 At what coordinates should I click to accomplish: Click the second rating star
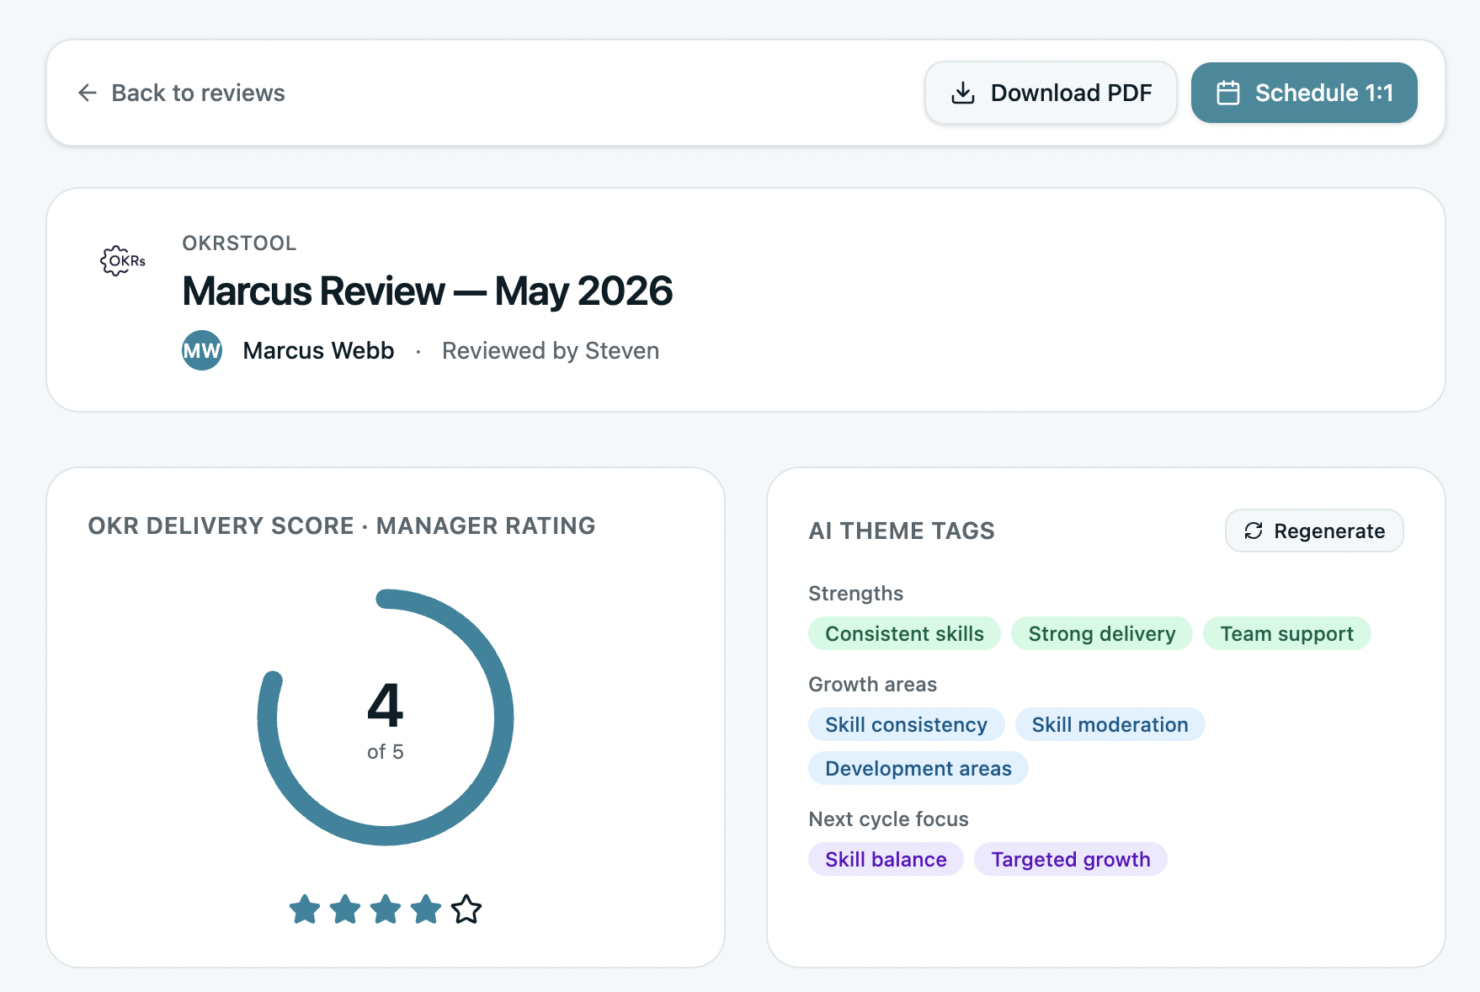tap(345, 909)
